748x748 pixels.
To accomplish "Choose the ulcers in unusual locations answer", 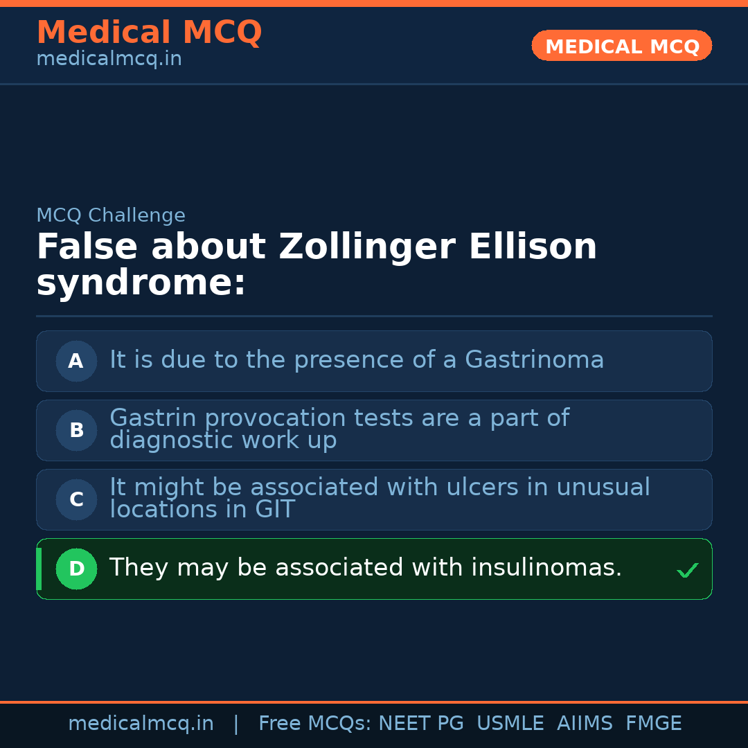I will (x=380, y=499).
